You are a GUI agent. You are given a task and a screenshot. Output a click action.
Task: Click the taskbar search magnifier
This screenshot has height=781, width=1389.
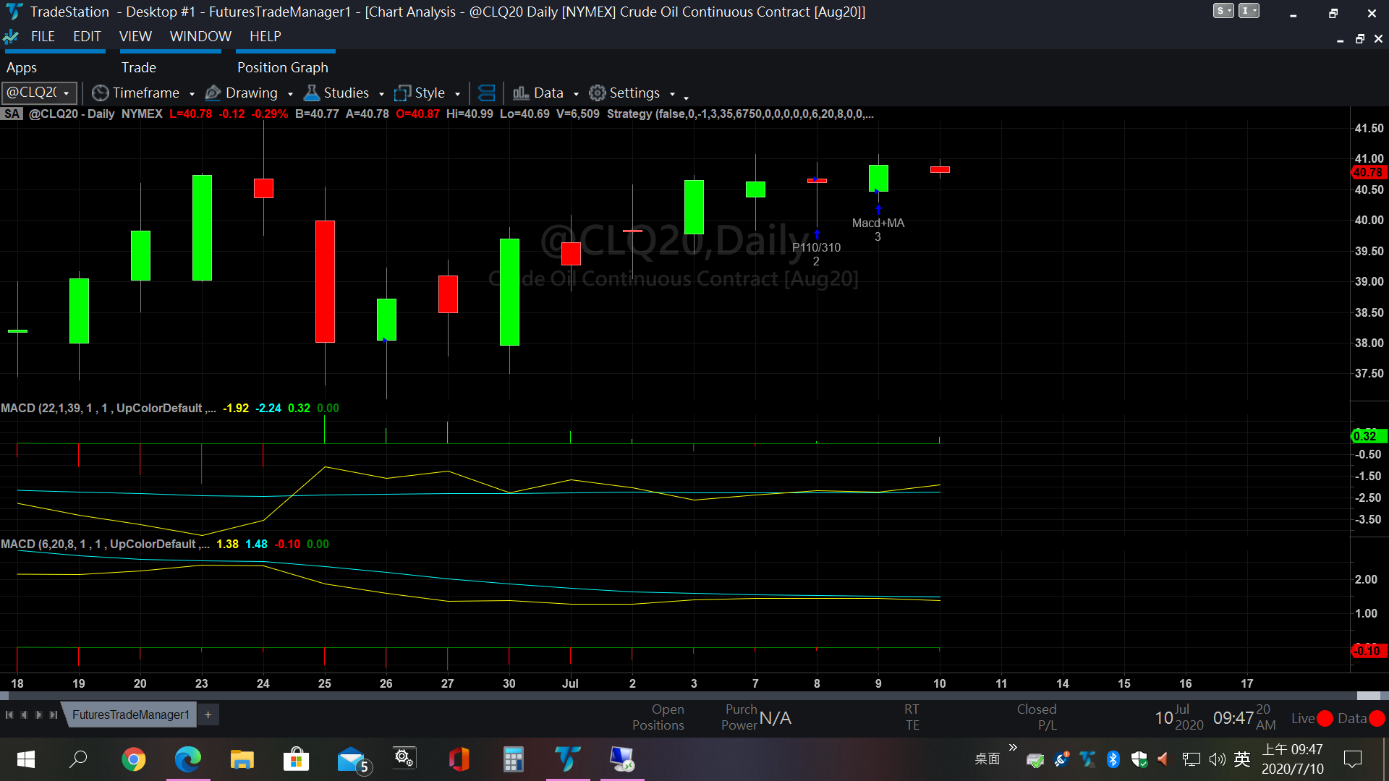(x=78, y=759)
